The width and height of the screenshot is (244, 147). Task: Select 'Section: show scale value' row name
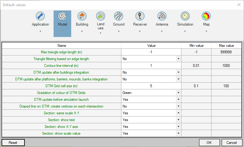point(61,133)
